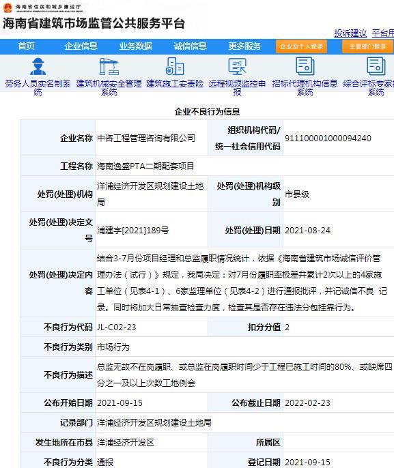Image resolution: width=394 pixels, height=468 pixels.
Task: Select deduction score value 2
Action: click(287, 327)
